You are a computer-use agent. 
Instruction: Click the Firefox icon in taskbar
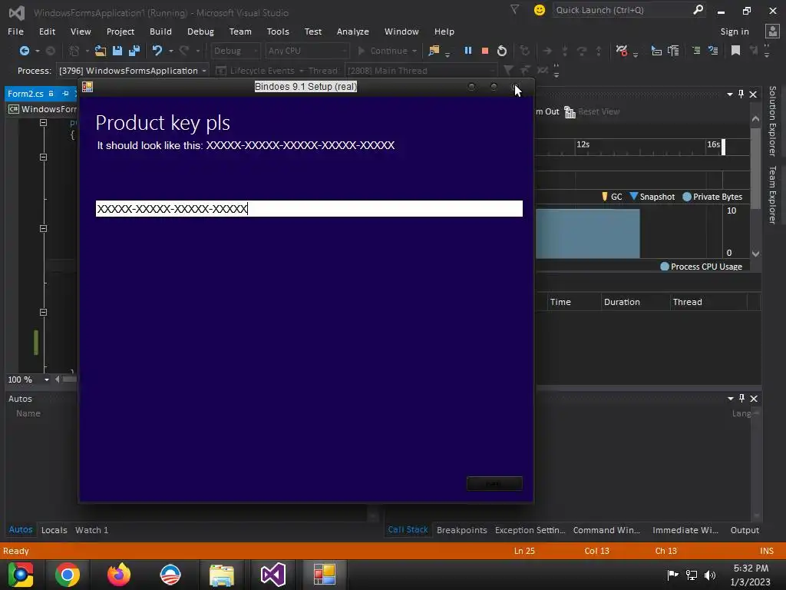pos(119,575)
